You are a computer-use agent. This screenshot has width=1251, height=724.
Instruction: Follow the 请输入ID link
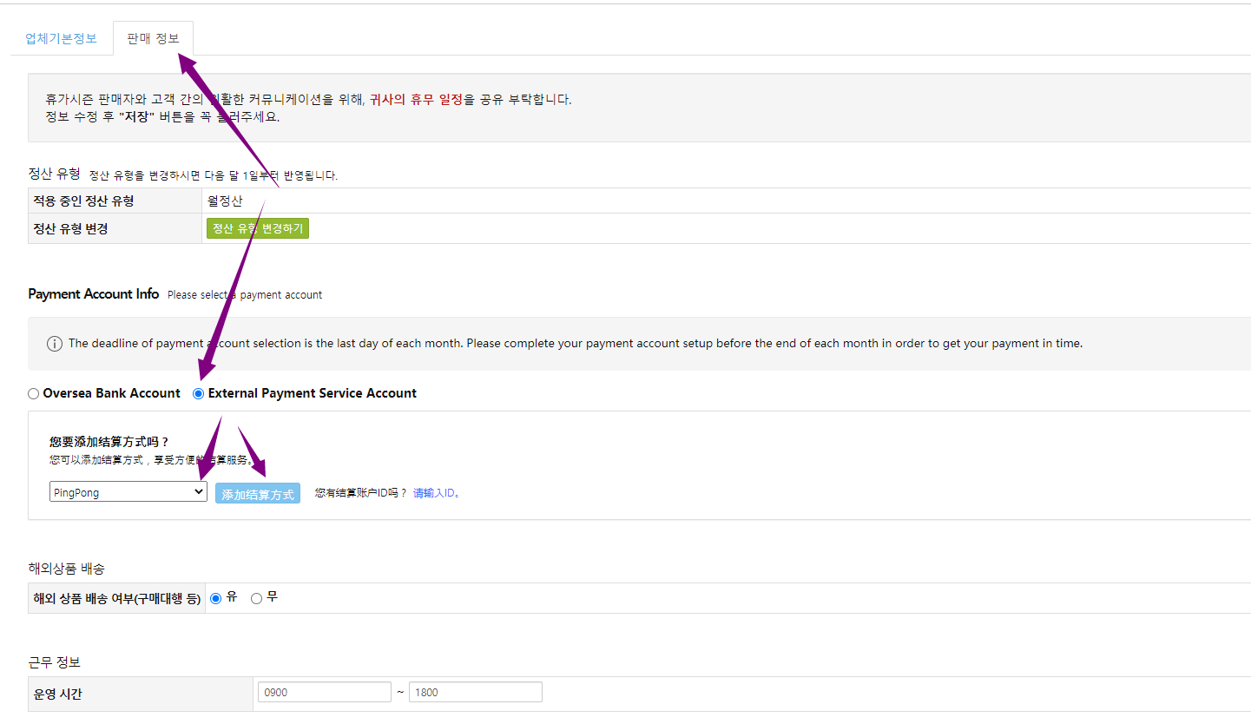click(436, 493)
